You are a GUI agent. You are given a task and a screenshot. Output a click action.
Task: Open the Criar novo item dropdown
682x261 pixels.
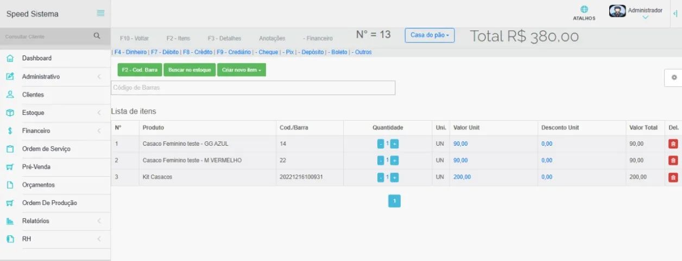pos(242,70)
